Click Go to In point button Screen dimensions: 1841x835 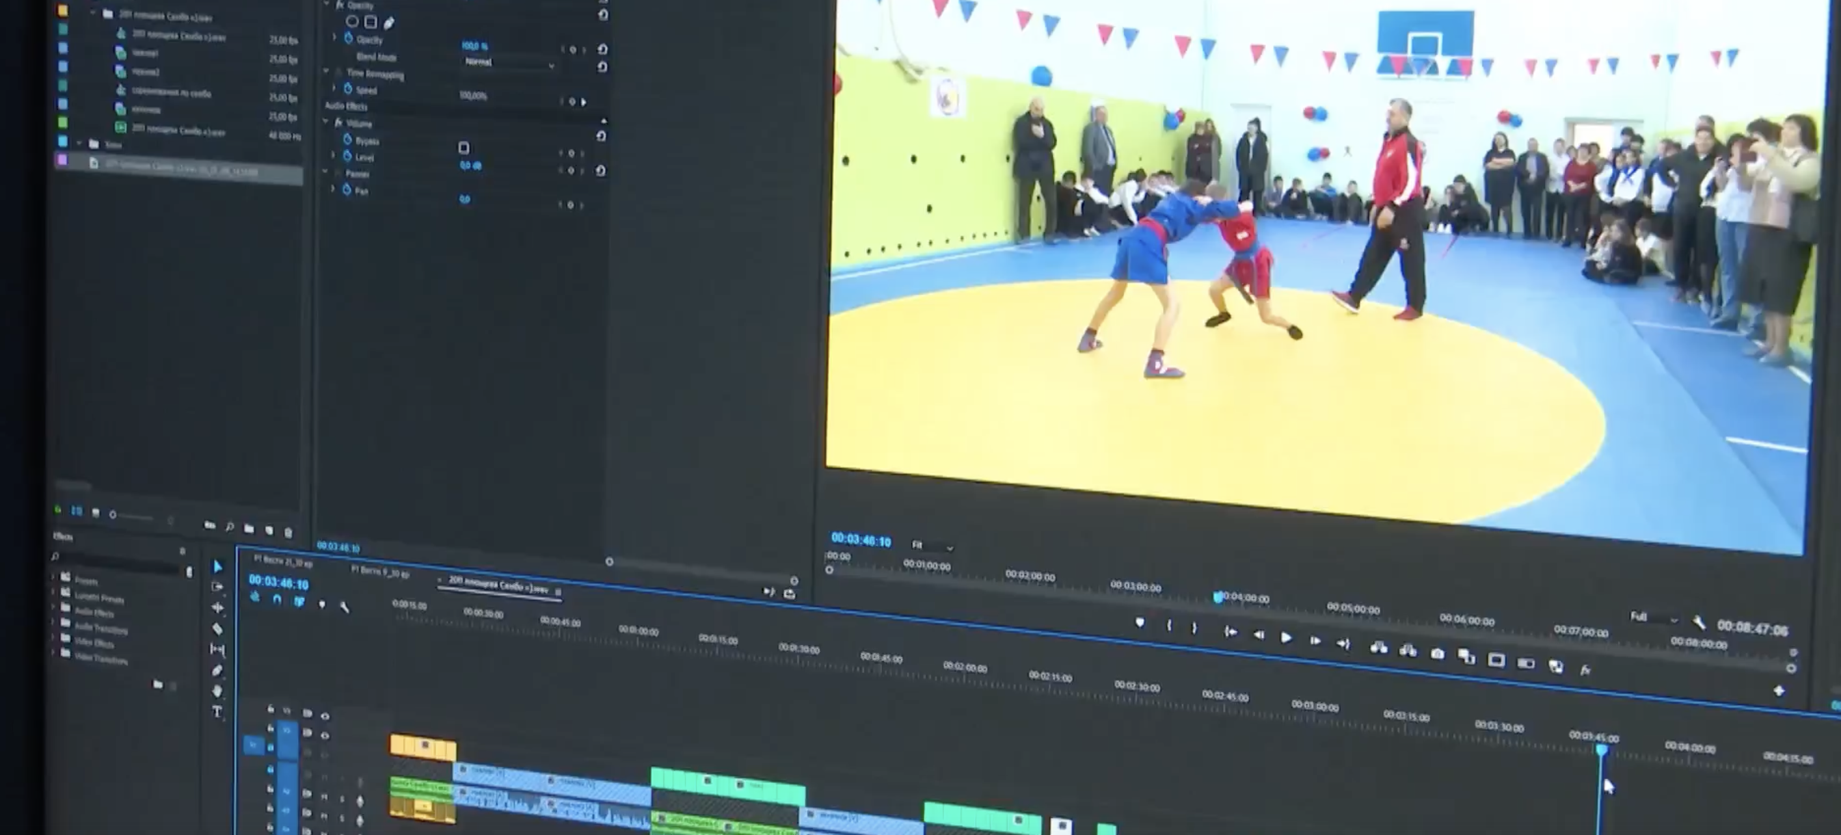tap(1231, 631)
